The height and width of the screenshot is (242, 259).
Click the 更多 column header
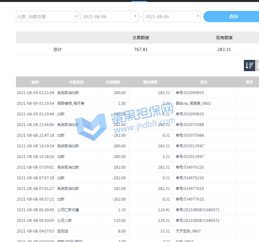pyautogui.click(x=249, y=82)
